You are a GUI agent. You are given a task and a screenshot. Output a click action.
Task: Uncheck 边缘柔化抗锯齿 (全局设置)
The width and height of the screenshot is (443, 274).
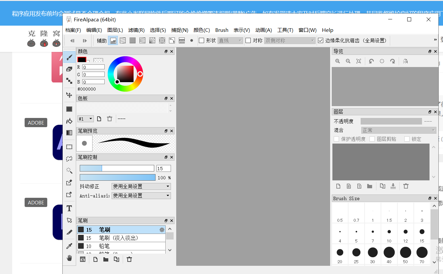pyautogui.click(x=321, y=40)
